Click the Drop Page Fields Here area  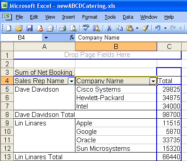97,55
